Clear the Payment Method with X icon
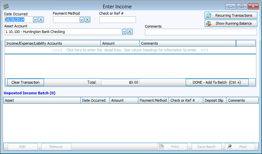The width and height of the screenshot is (262, 154). tap(87, 20)
